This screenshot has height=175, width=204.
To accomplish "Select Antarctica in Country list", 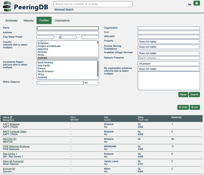I will tap(43, 43).
